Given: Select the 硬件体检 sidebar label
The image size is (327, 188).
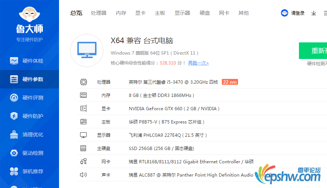Looking at the screenshot, I should pos(33,61).
